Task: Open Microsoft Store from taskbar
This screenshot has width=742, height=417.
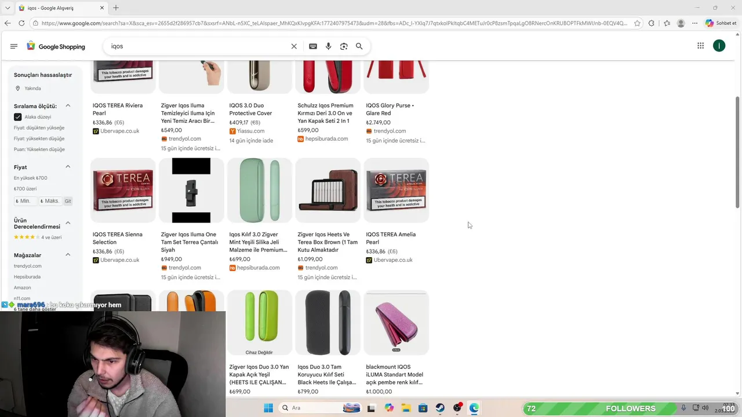Action: [423, 408]
